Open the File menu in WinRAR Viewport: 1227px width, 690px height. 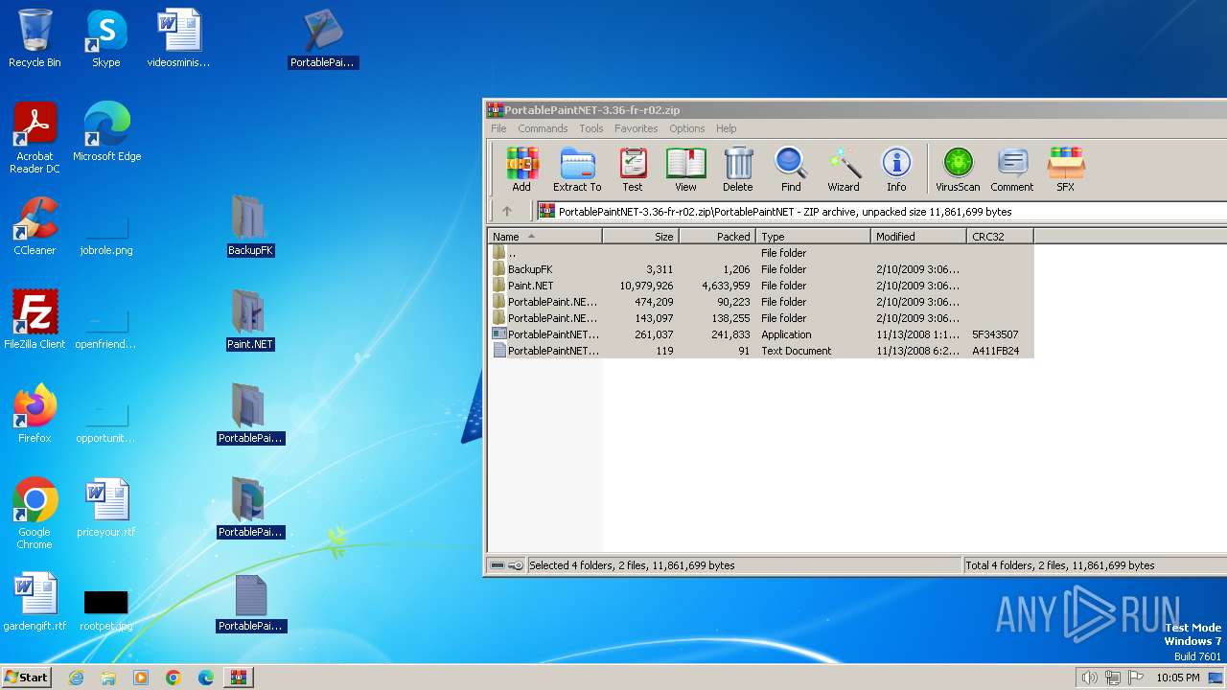(498, 128)
